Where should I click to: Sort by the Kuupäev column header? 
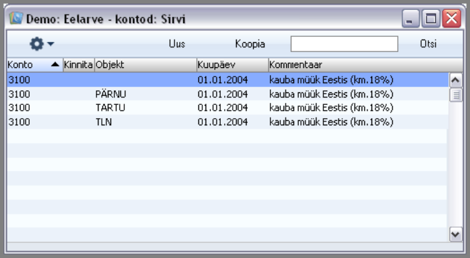tap(233, 65)
